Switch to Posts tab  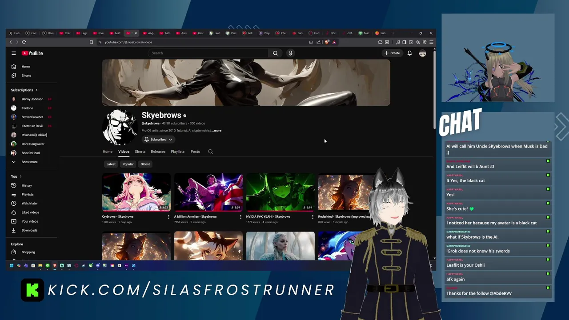(x=195, y=152)
